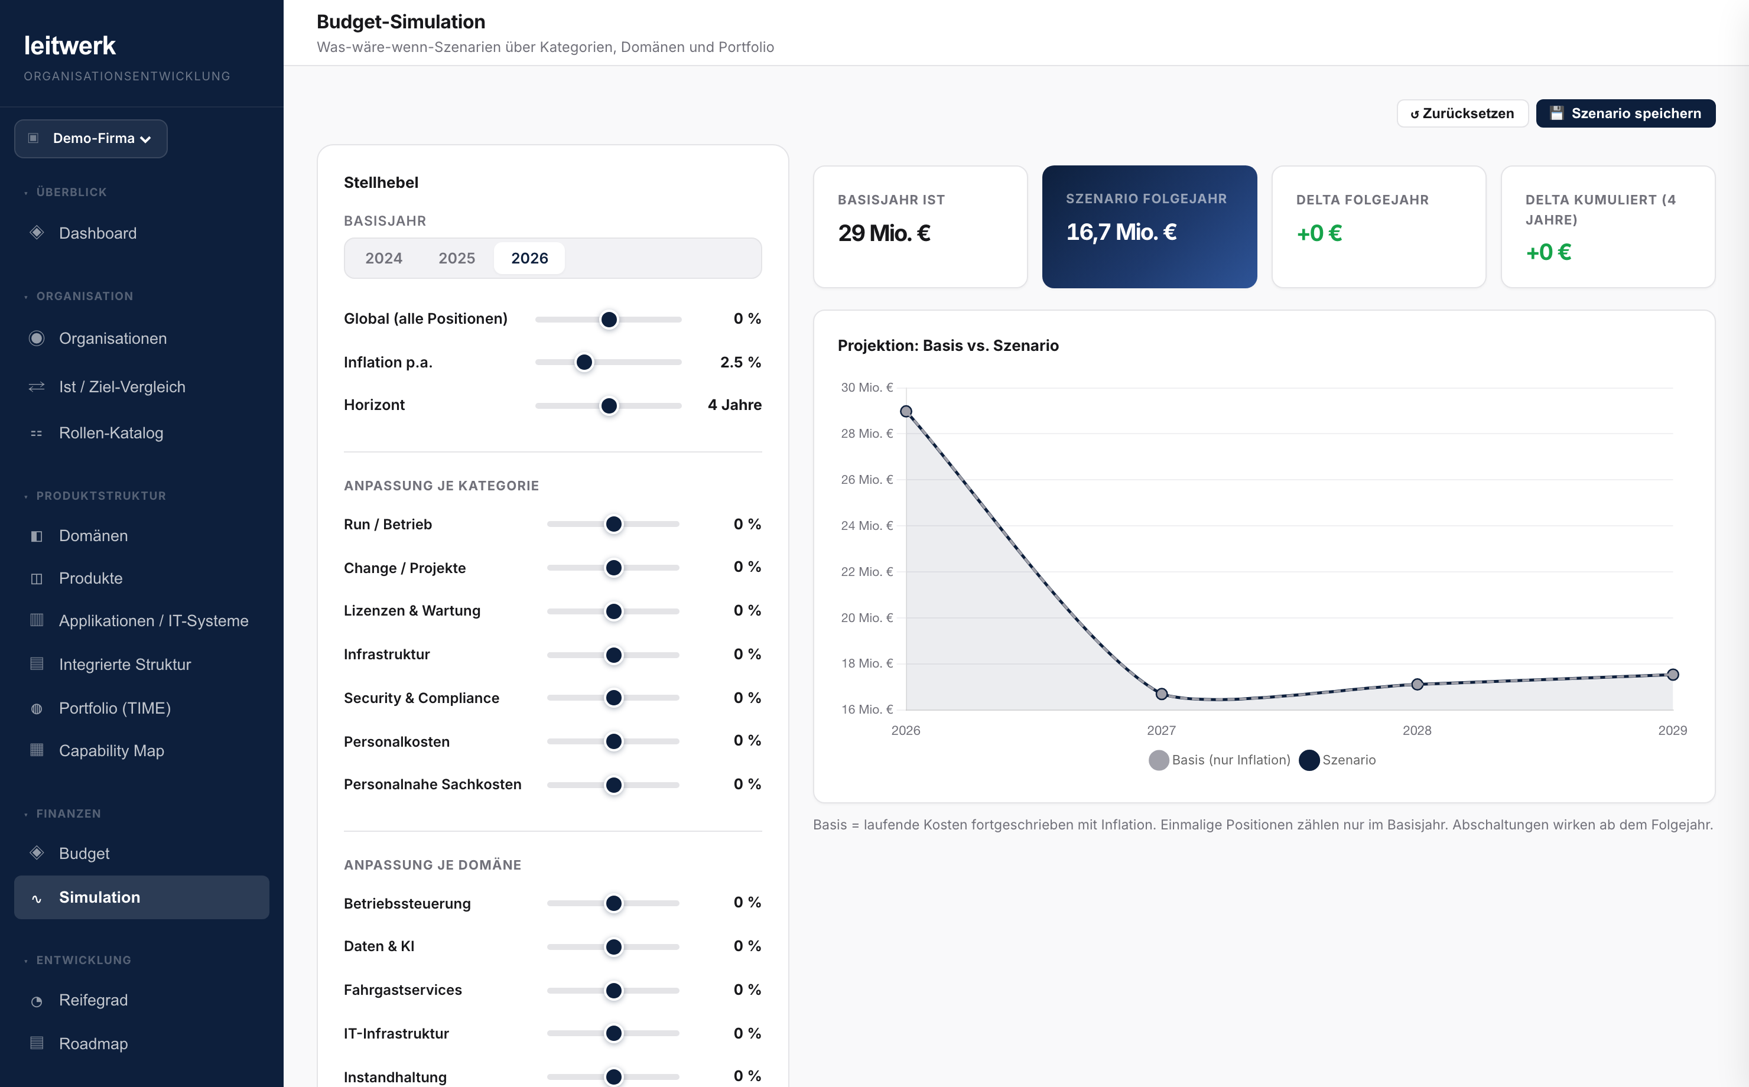Open Dashboard via its diamond icon

tap(37, 233)
